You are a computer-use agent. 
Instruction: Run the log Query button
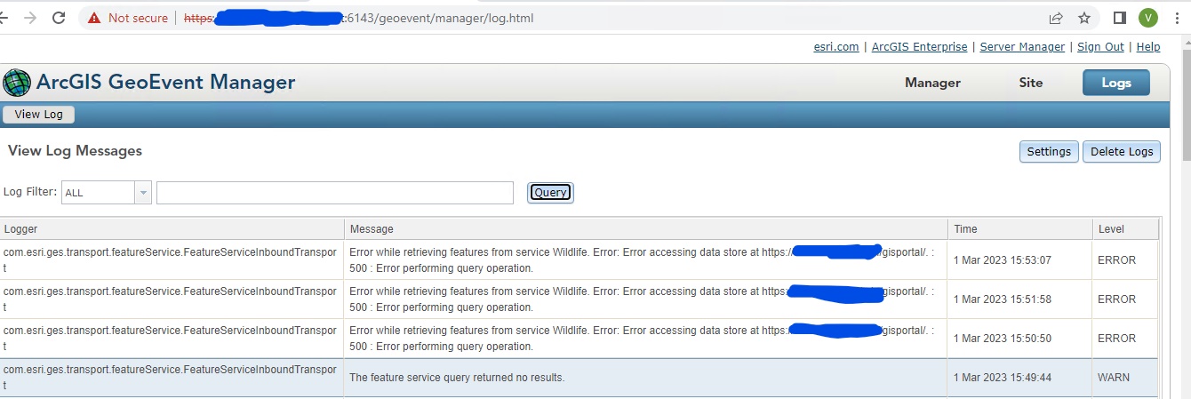click(x=550, y=192)
